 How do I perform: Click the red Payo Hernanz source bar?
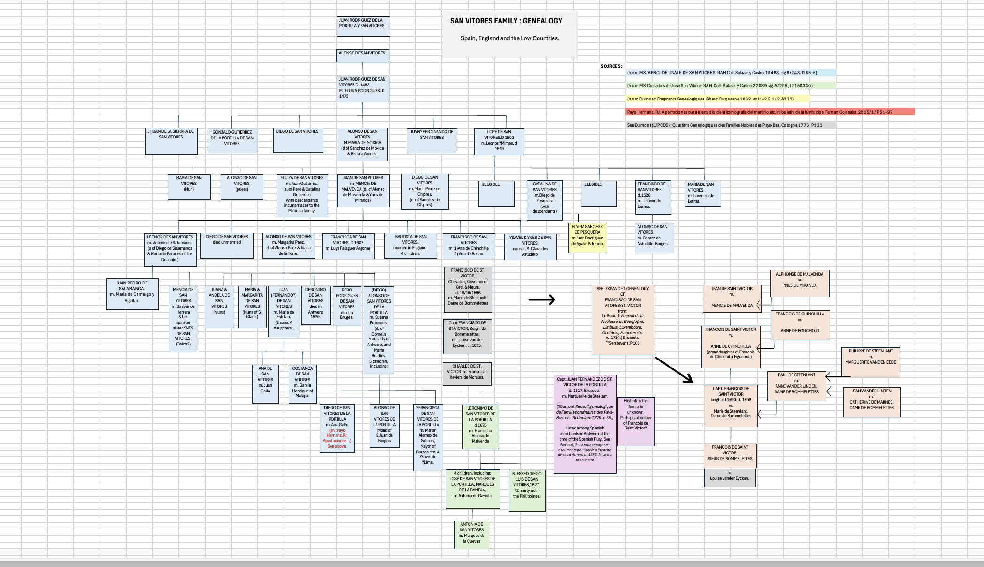[x=770, y=112]
